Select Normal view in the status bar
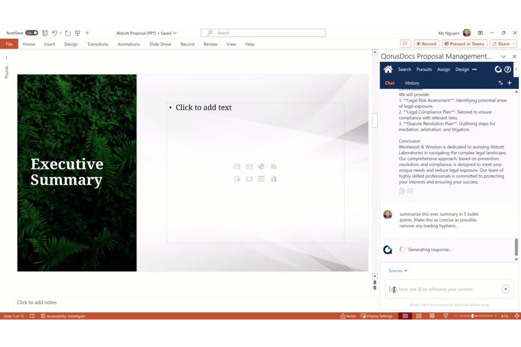The width and height of the screenshot is (521, 347). tap(405, 316)
